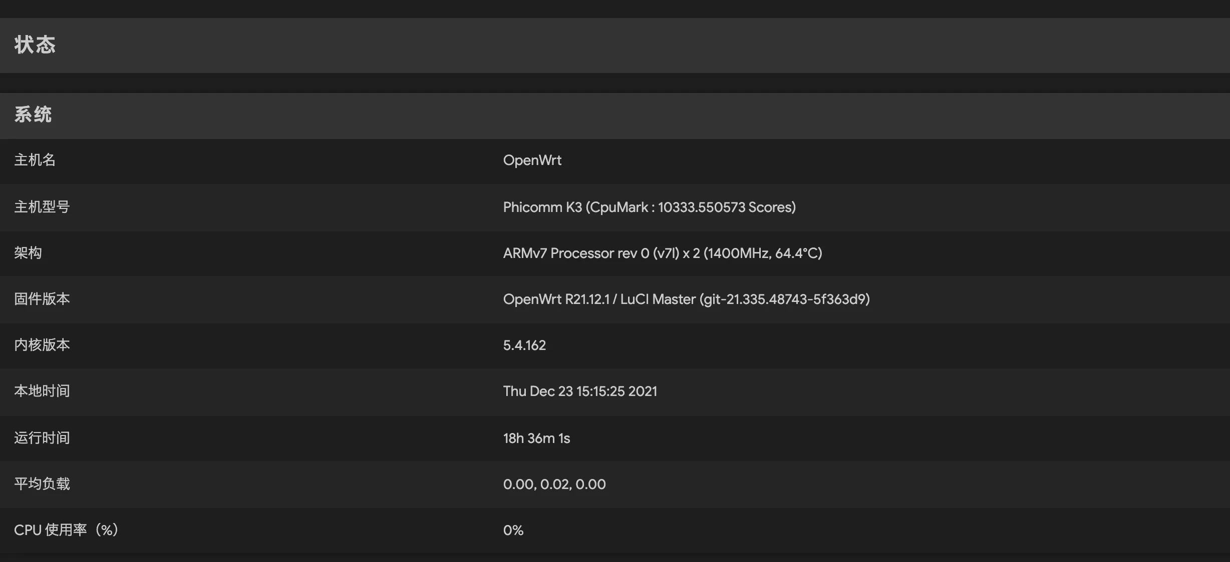Click the 系统 section header
This screenshot has width=1230, height=562.
pyautogui.click(x=33, y=114)
